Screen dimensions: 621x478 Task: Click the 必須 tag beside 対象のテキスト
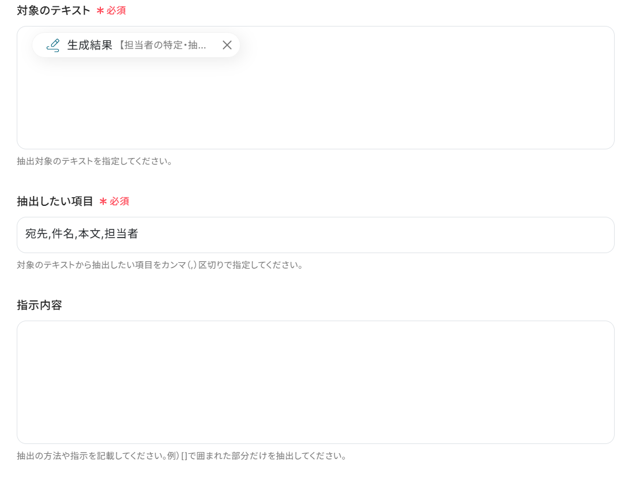pos(116,11)
